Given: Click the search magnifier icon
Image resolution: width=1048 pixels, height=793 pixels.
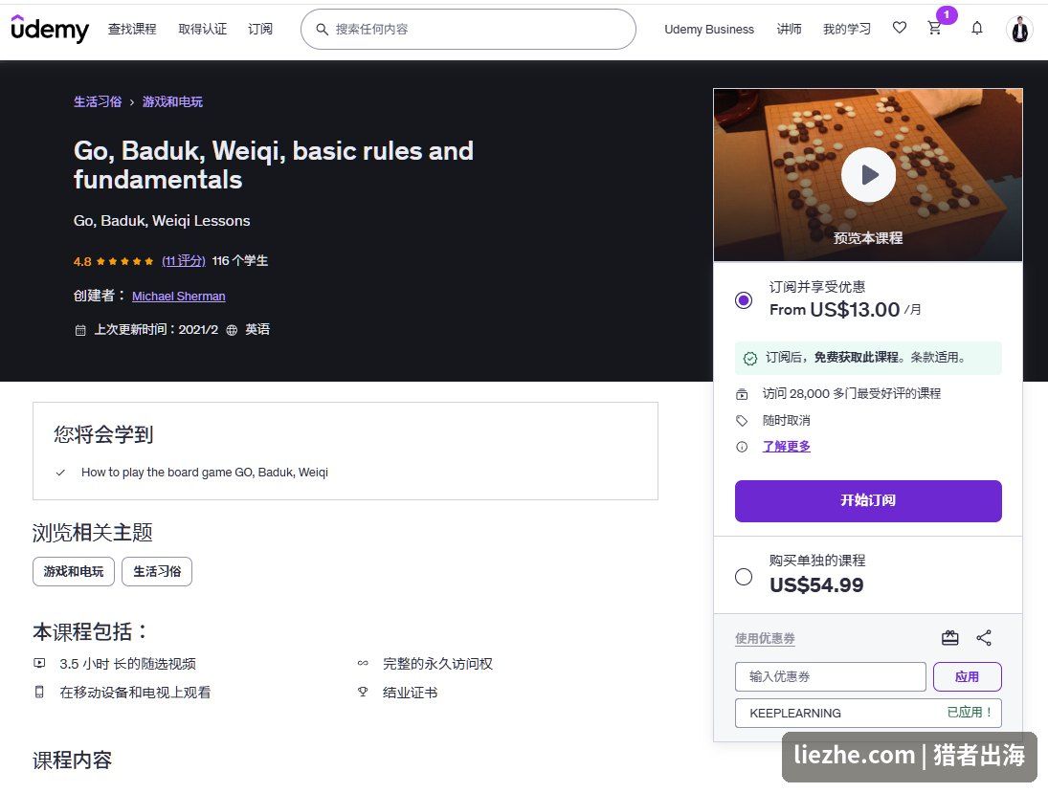Looking at the screenshot, I should [x=322, y=30].
